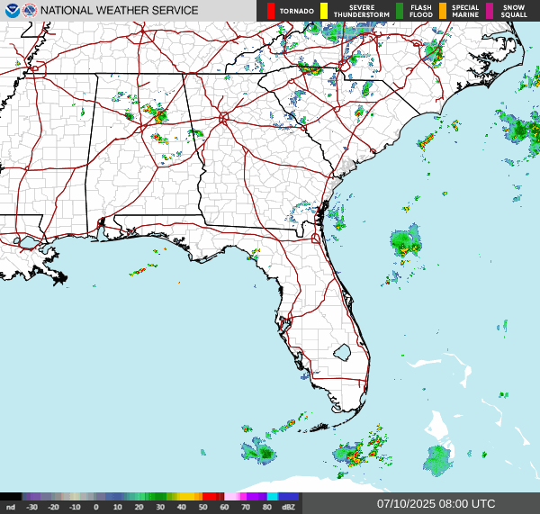Click the 10 value on dBZ scale
540x514 pixels.
point(117,507)
